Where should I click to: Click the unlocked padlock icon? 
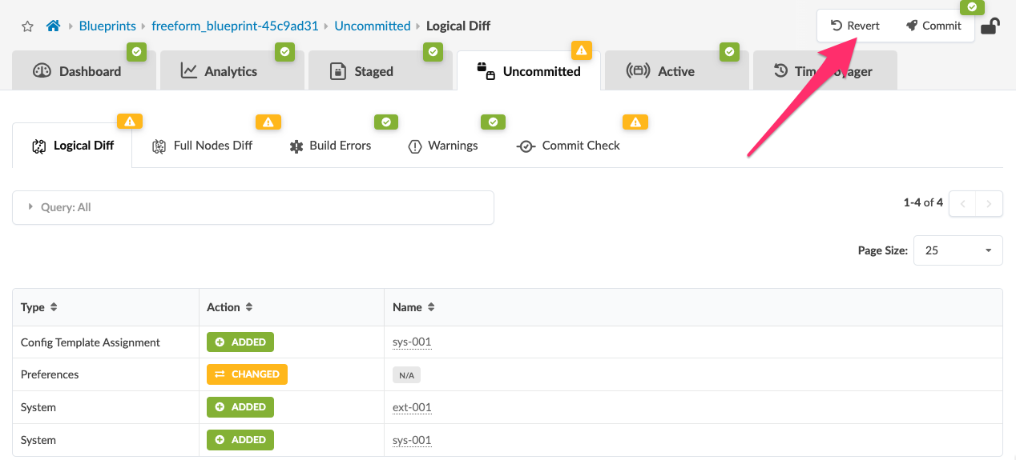990,26
